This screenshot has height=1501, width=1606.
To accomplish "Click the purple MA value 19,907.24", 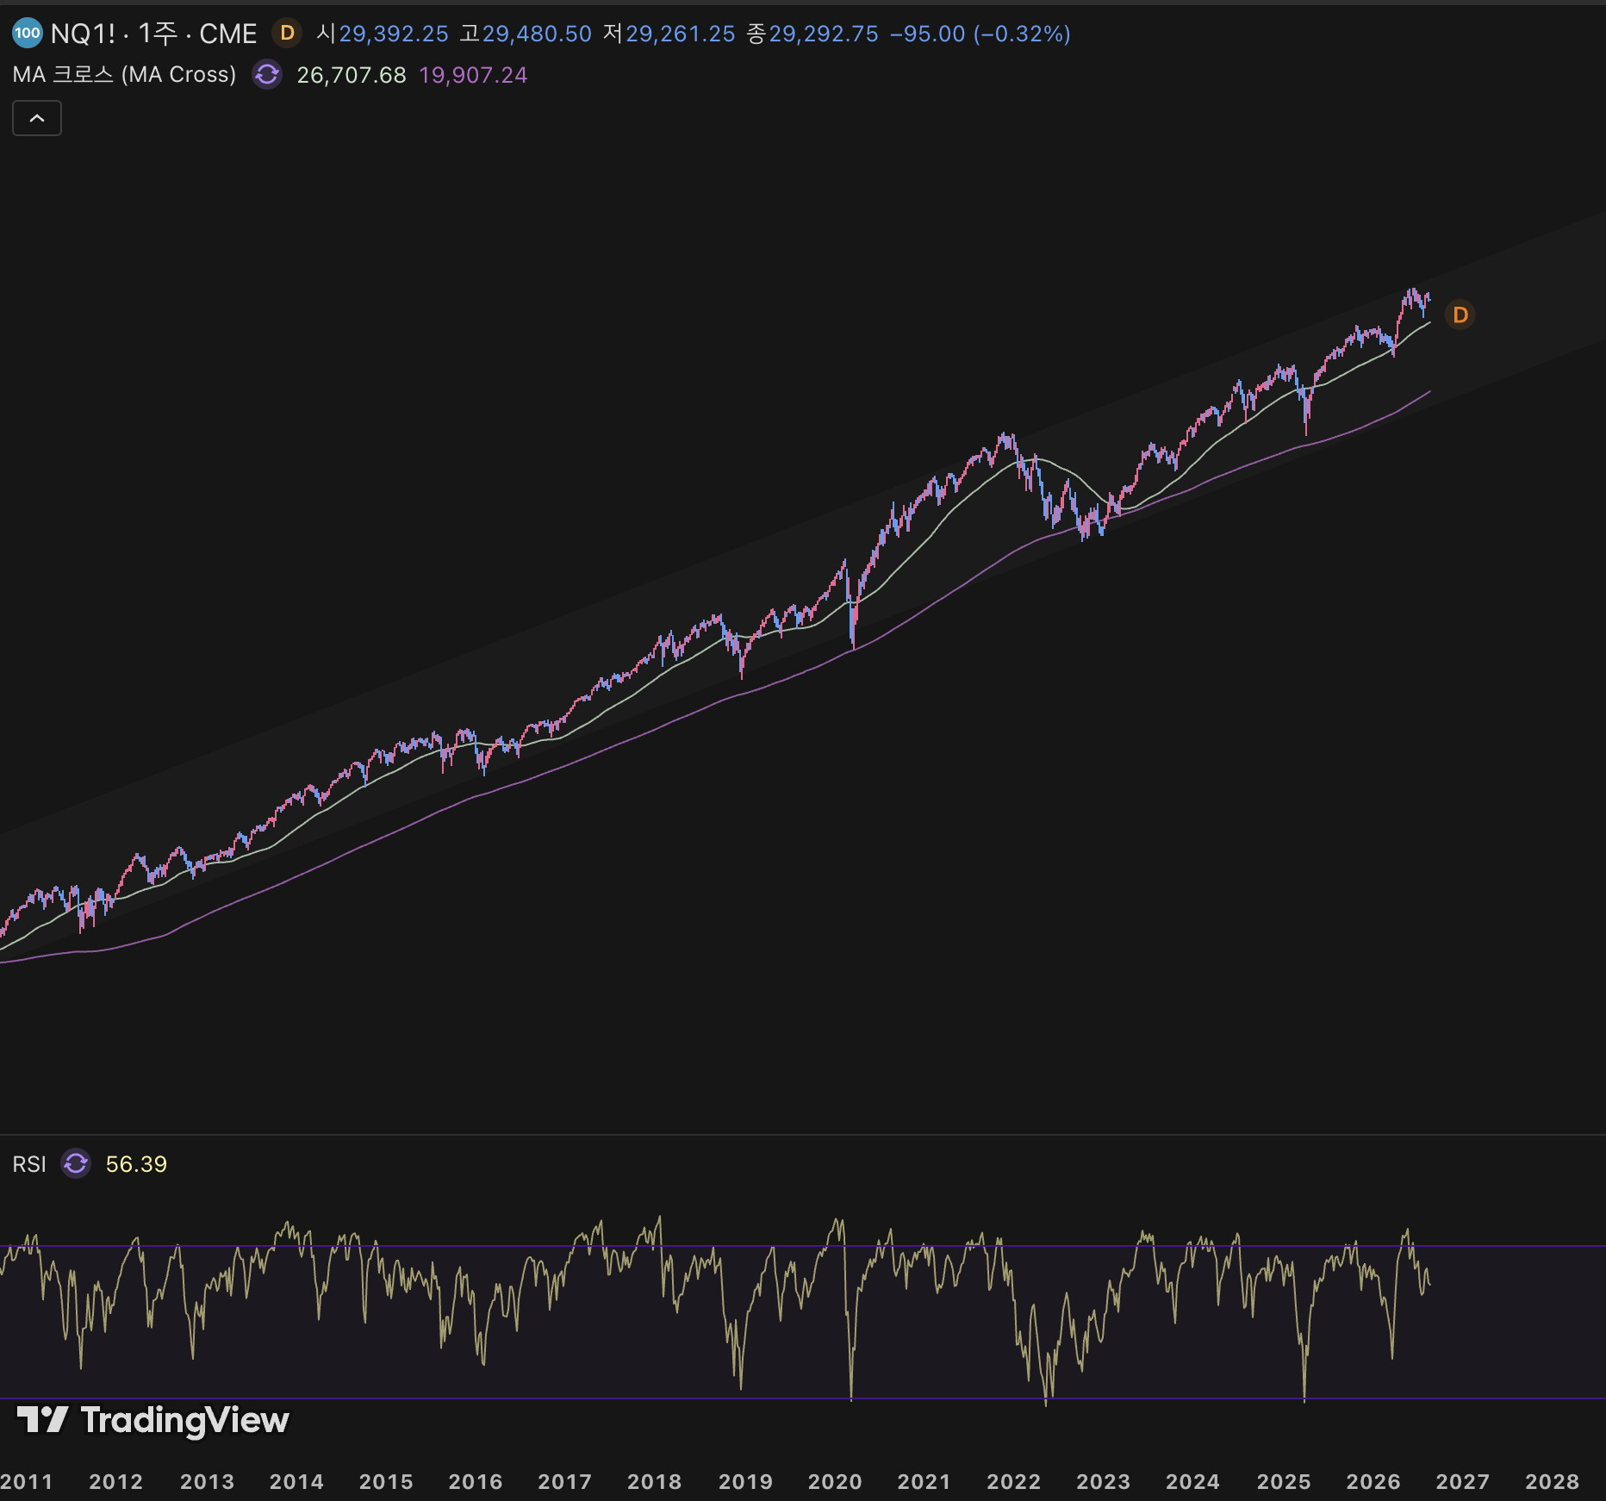I will point(473,76).
